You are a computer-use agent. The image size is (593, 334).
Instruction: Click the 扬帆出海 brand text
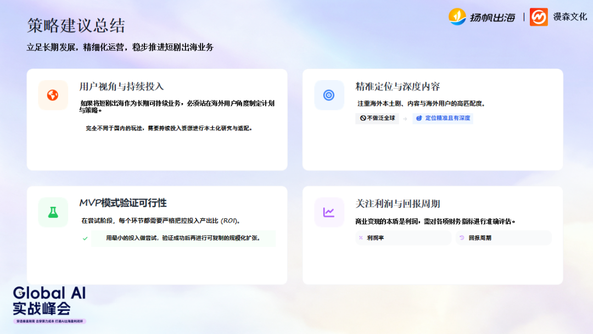pyautogui.click(x=493, y=18)
